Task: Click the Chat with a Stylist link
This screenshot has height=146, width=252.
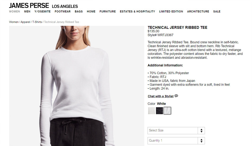Action: click(161, 96)
